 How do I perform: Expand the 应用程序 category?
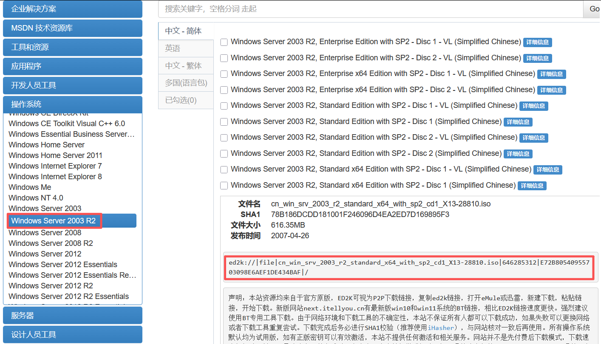(73, 66)
